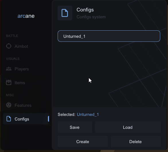Click the Configs file icon in sidebar
This screenshot has height=152, width=168.
coord(9,119)
